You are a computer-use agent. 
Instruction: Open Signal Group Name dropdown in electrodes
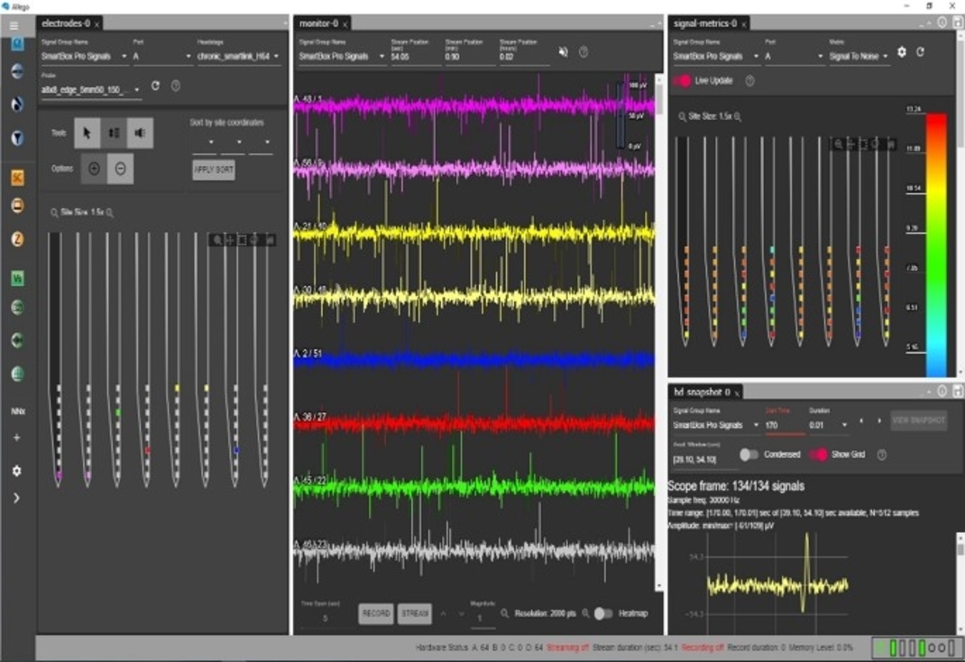[x=84, y=57]
